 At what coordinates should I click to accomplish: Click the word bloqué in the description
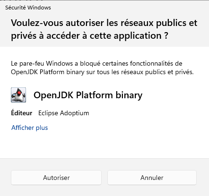90,64
